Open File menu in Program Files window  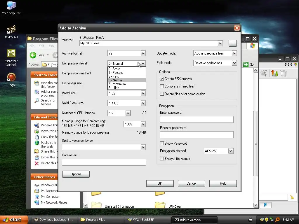coord(32,46)
